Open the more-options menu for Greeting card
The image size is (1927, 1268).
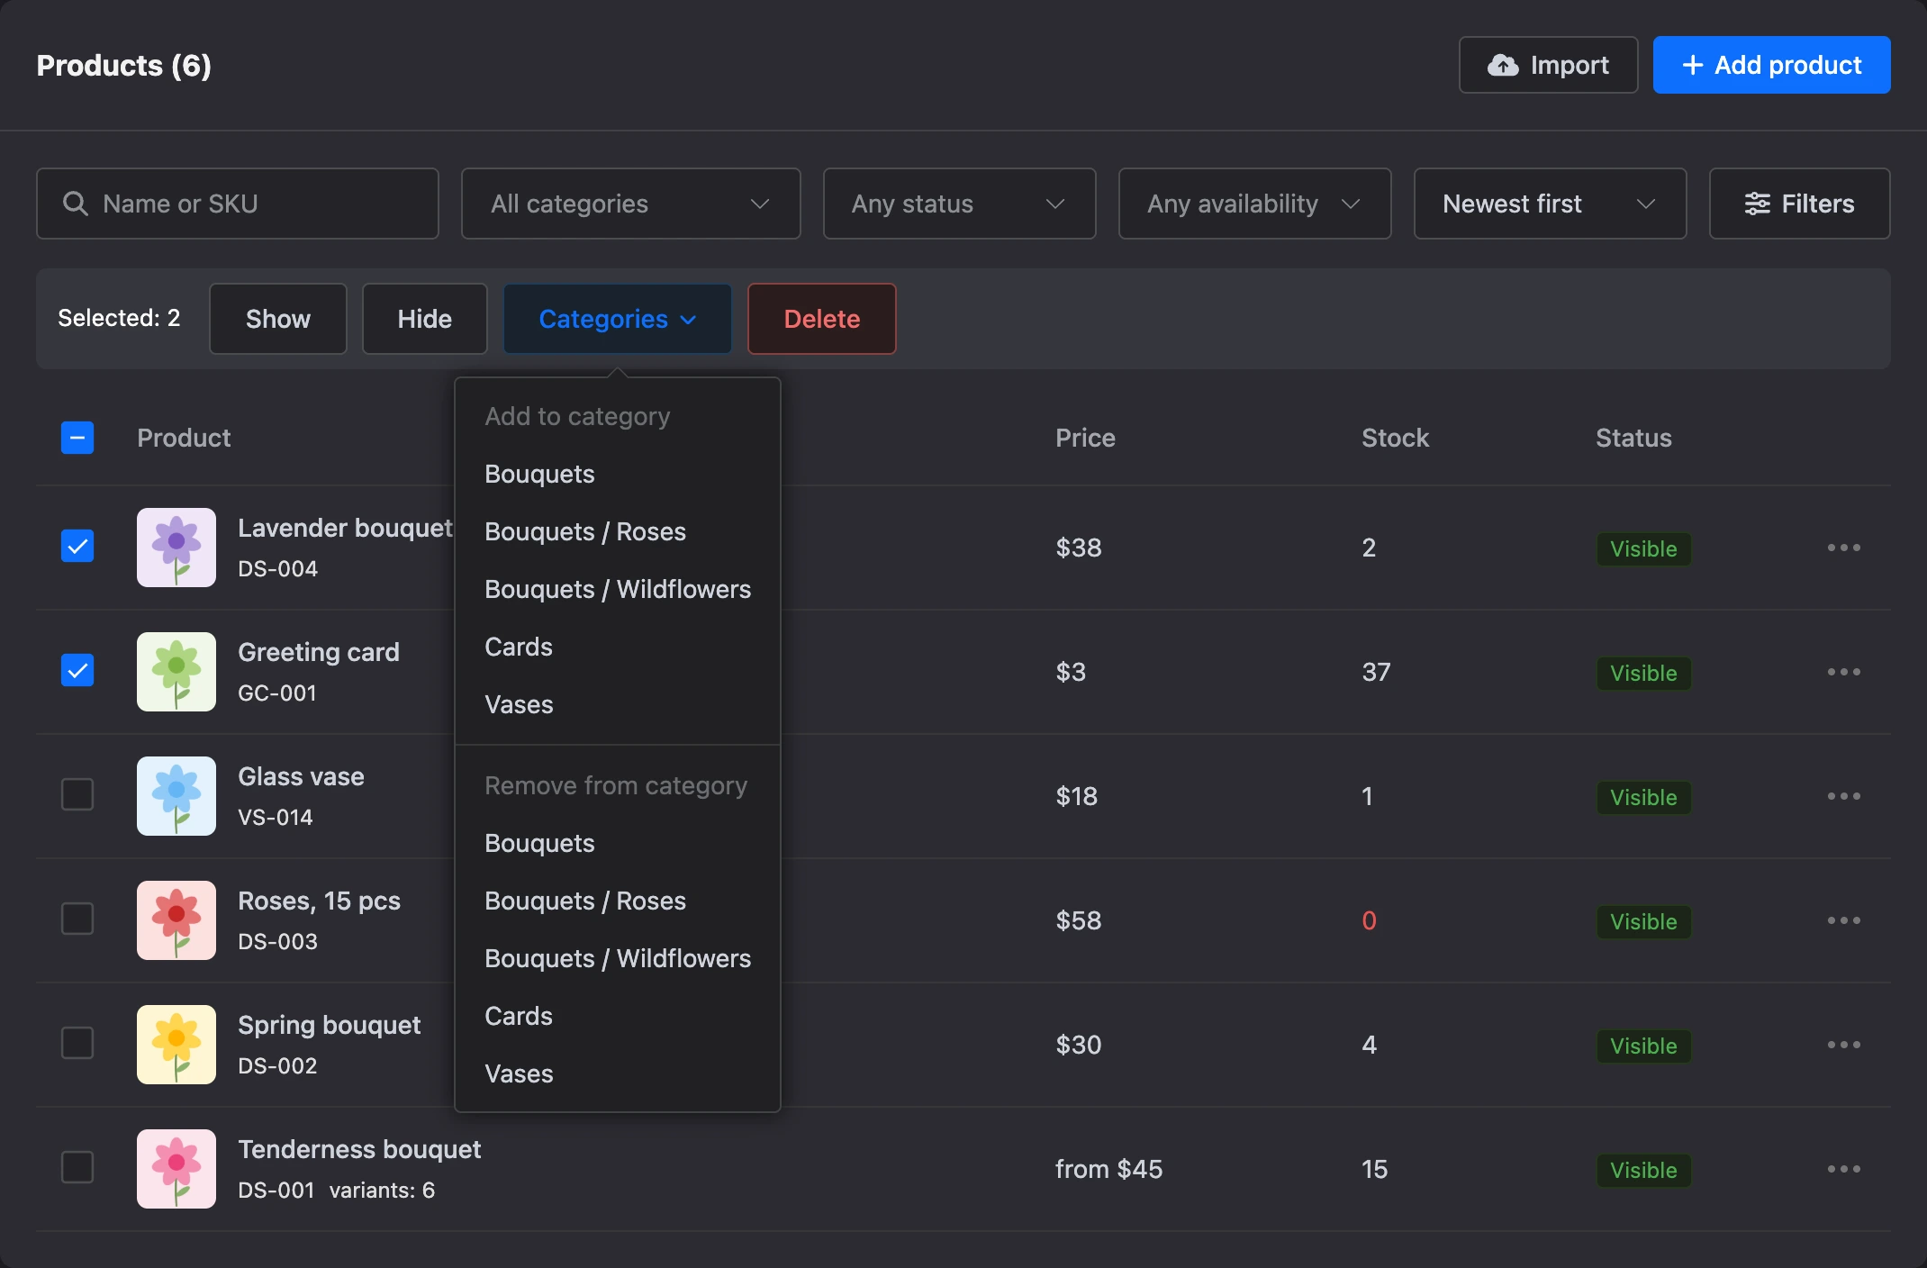[1843, 672]
